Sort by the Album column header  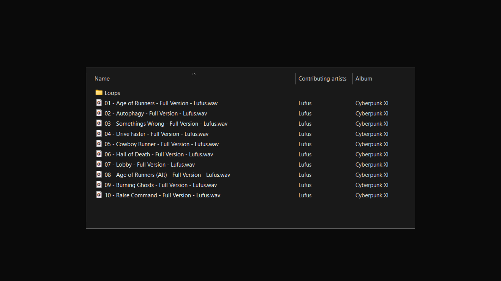364,79
